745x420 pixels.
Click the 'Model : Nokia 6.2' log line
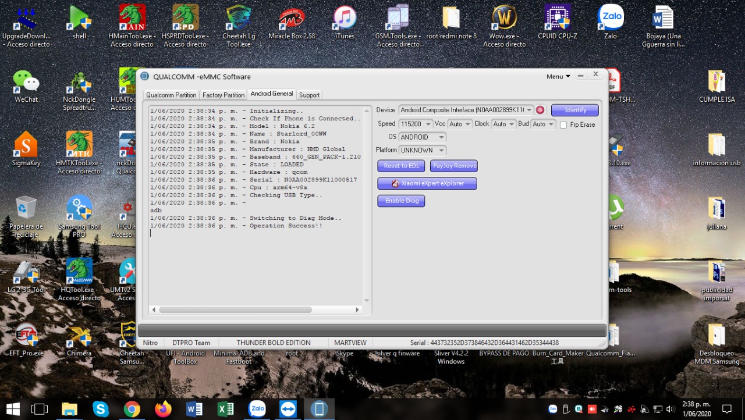232,126
